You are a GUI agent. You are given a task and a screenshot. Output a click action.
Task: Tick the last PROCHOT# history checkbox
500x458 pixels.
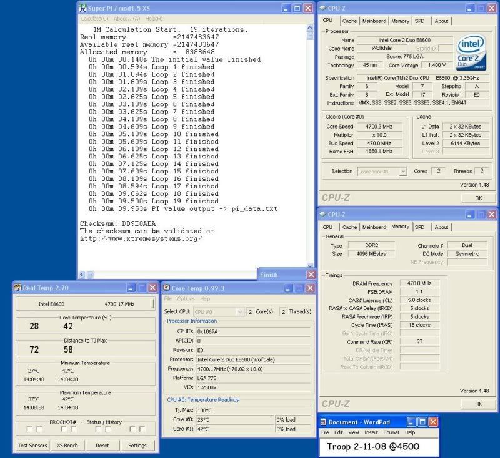coord(142,429)
